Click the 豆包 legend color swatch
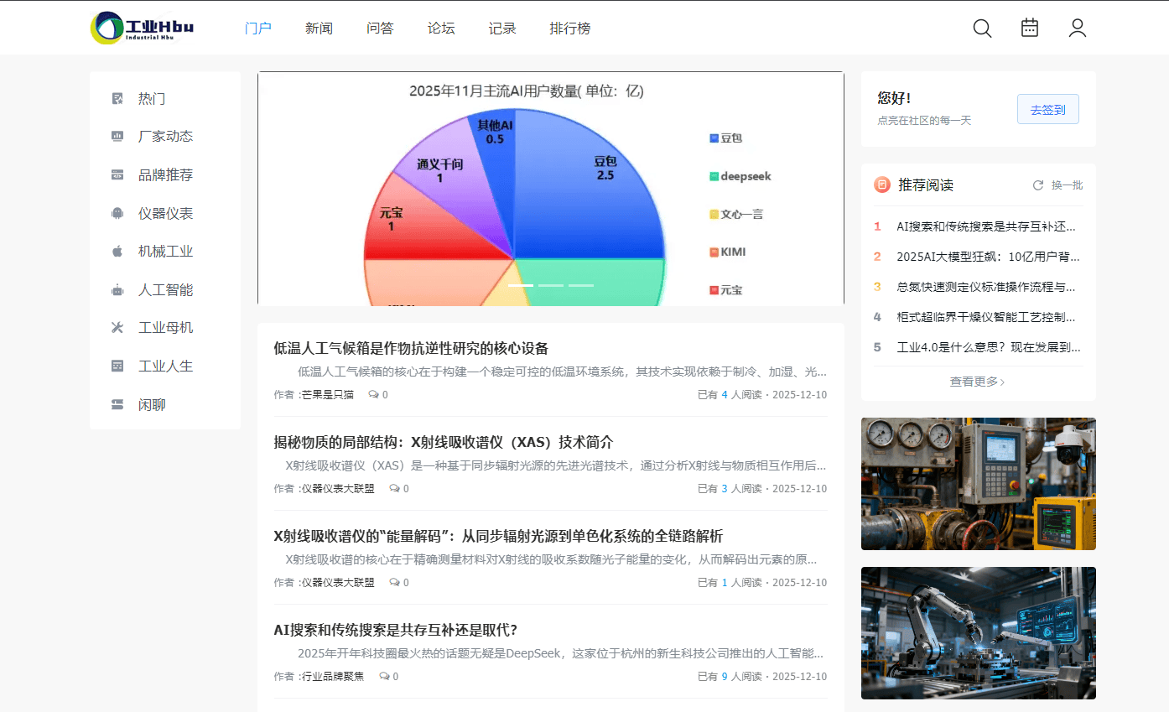The image size is (1169, 712). coord(714,138)
